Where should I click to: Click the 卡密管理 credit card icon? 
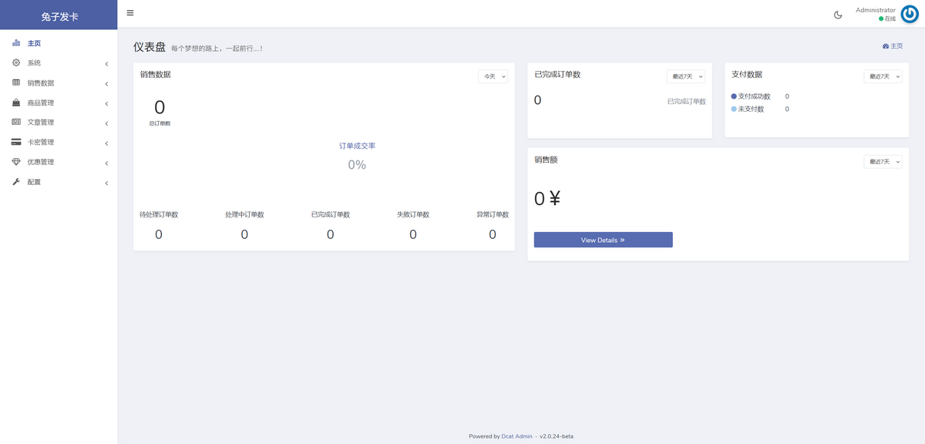tap(16, 142)
